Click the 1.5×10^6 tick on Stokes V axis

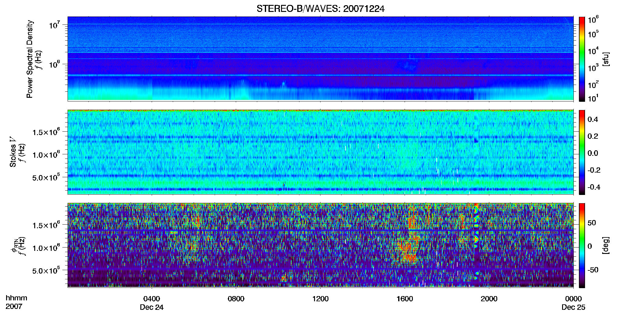[x=46, y=132]
